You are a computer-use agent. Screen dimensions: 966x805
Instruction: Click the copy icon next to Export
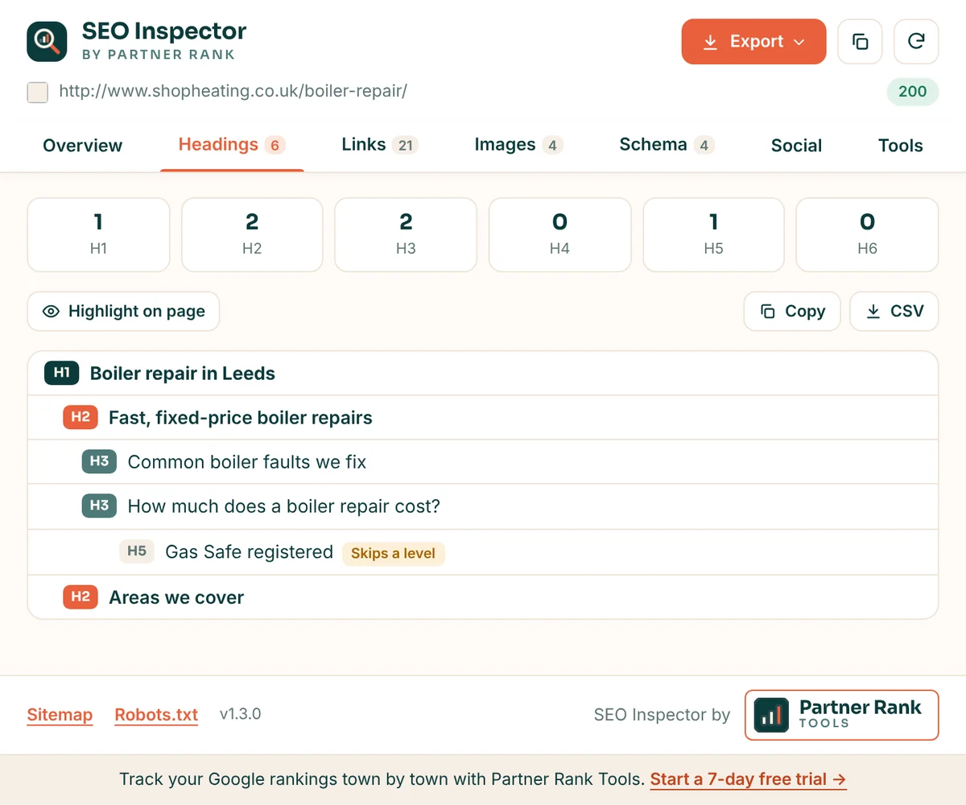(860, 42)
